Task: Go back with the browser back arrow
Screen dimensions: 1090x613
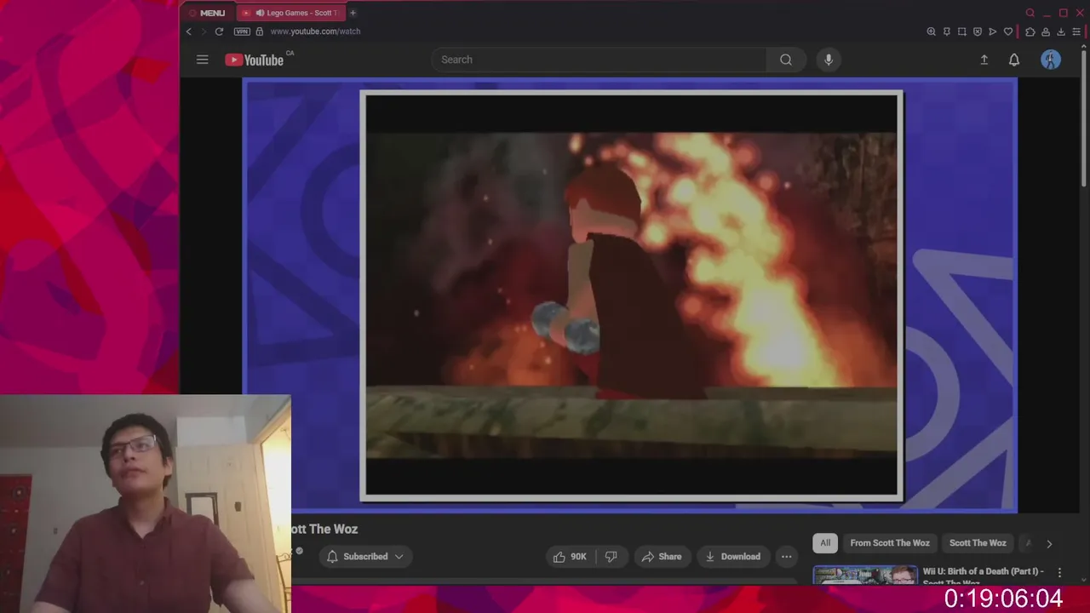Action: (x=189, y=32)
